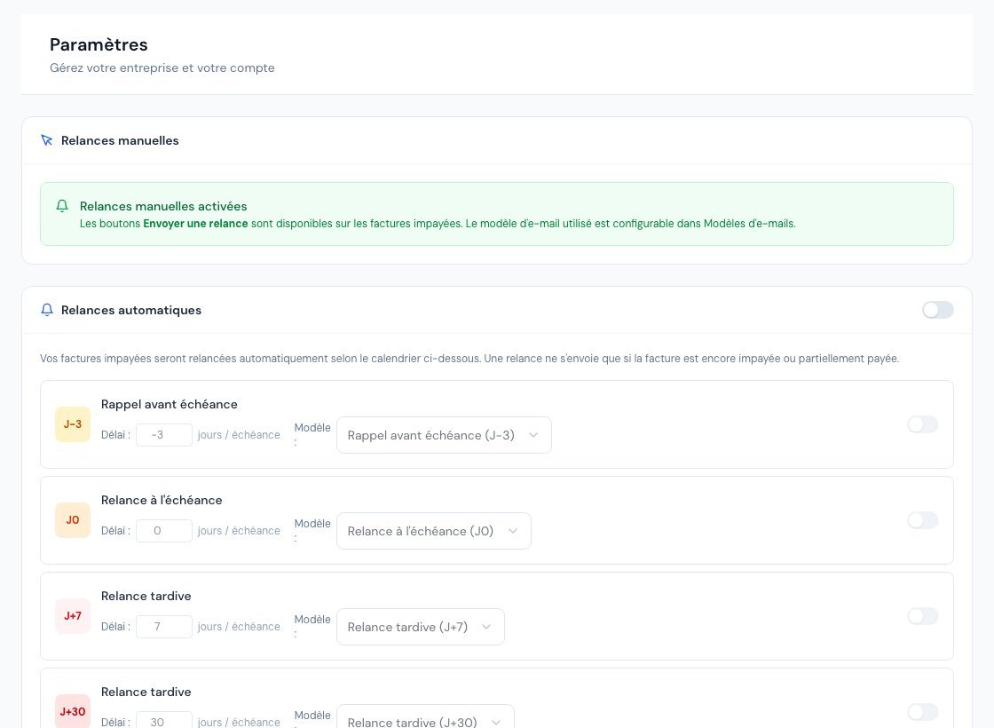The image size is (994, 728).
Task: Click the subtitle Gérez votre entreprise et votre compte
Action: 162,67
